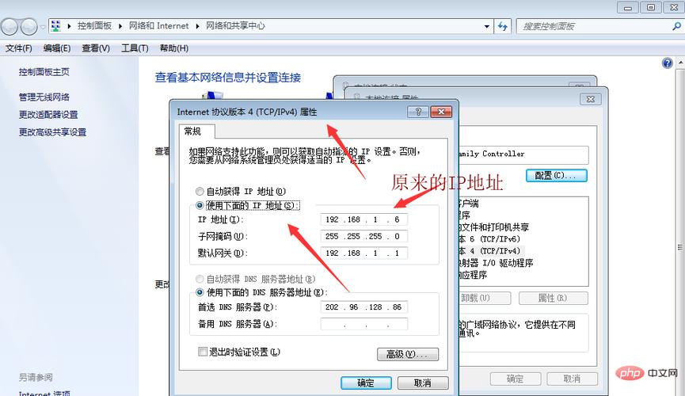The width and height of the screenshot is (685, 396).
Task: Click the refresh icon beside address bar
Action: pyautogui.click(x=502, y=26)
